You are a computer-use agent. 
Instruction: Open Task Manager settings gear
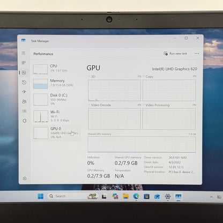click(x=25, y=179)
